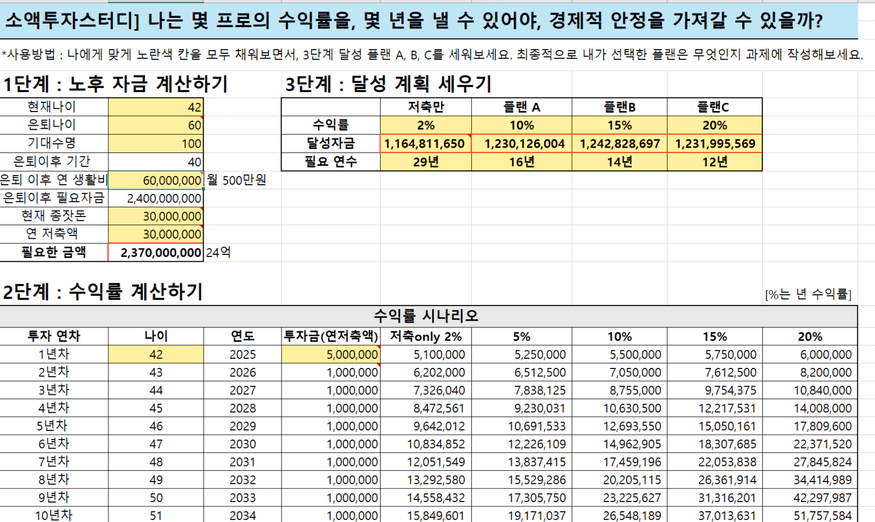Image resolution: width=875 pixels, height=522 pixels.
Task: Click the 저축only 2% column header
Action: pyautogui.click(x=426, y=336)
